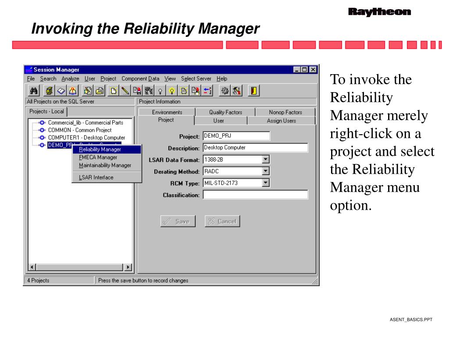
Task: Minimize the Session Manager window
Action: point(297,70)
